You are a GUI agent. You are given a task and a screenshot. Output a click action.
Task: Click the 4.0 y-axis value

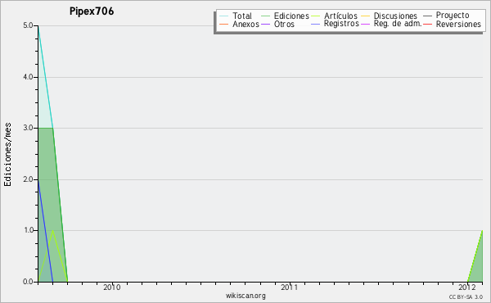coord(28,77)
